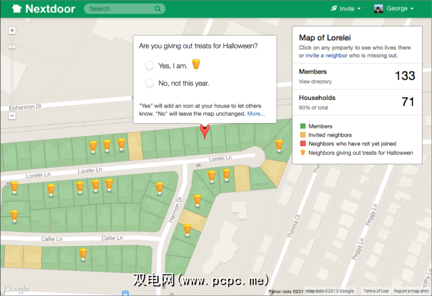Click 'Neighbors giving out treats for Halloween' legend text
The height and width of the screenshot is (296, 432).
coord(360,153)
